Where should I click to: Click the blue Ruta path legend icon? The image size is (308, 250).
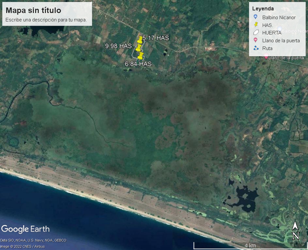[256, 48]
